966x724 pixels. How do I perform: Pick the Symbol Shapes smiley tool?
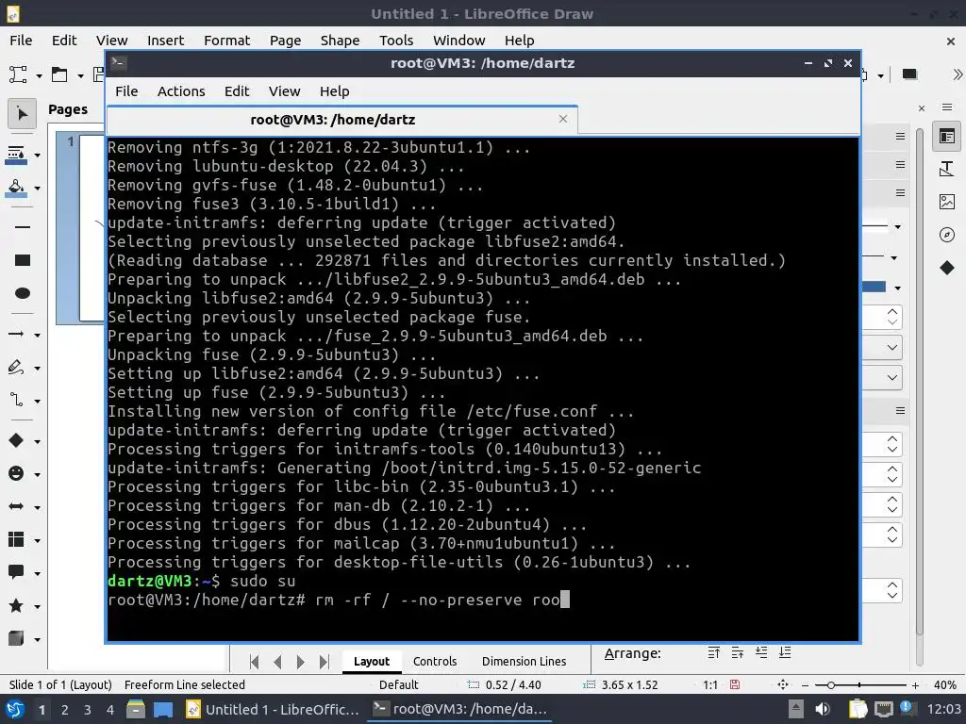click(x=17, y=473)
